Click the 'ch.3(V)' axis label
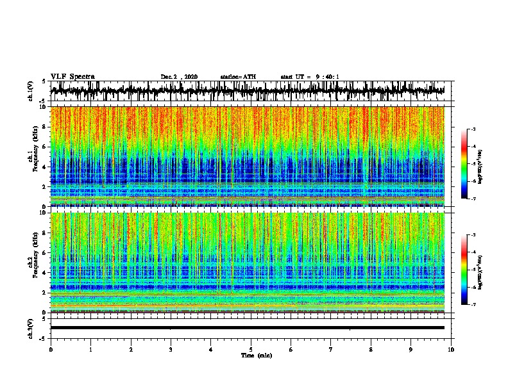 click(31, 329)
